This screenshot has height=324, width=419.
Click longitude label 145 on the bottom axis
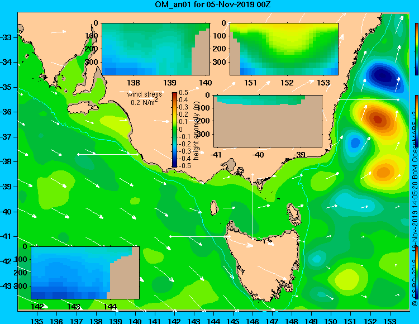[233, 320]
